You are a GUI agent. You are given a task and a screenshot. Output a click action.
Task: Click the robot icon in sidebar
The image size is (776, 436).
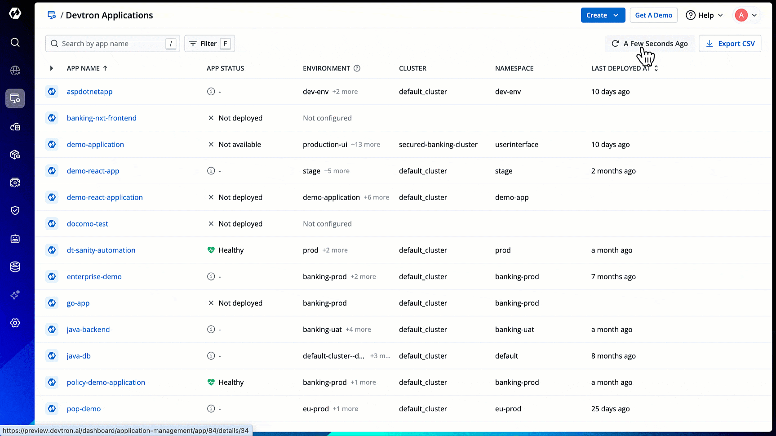point(15,239)
